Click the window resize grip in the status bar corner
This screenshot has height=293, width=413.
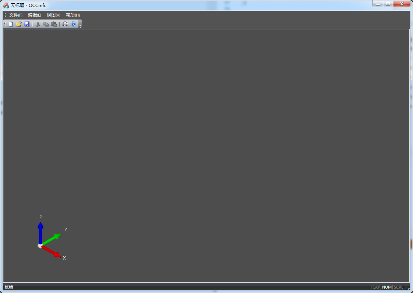408,288
